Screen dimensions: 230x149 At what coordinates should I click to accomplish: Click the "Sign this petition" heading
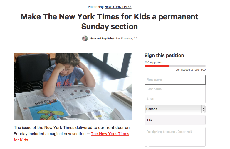164,55
